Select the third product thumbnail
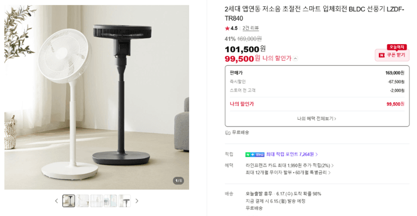The height and width of the screenshot is (216, 417). pos(96,201)
